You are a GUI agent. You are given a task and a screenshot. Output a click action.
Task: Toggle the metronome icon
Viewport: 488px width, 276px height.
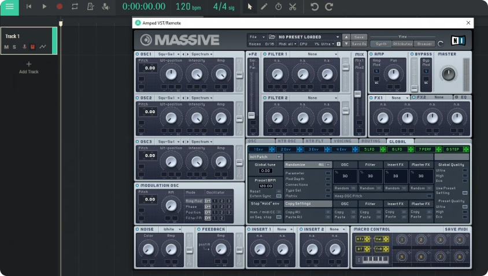pos(90,7)
